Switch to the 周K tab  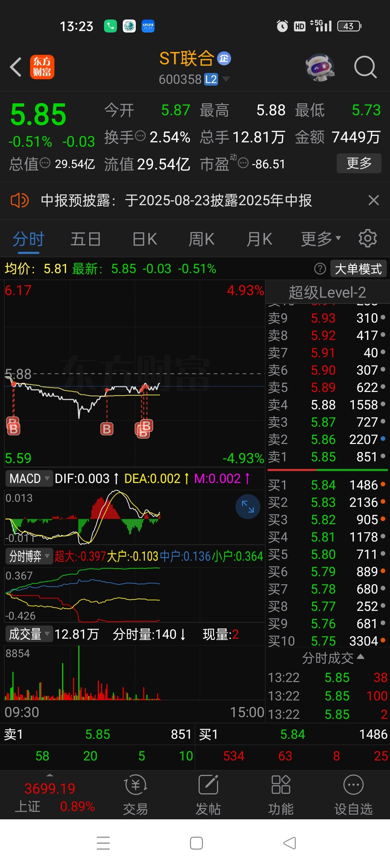[201, 239]
